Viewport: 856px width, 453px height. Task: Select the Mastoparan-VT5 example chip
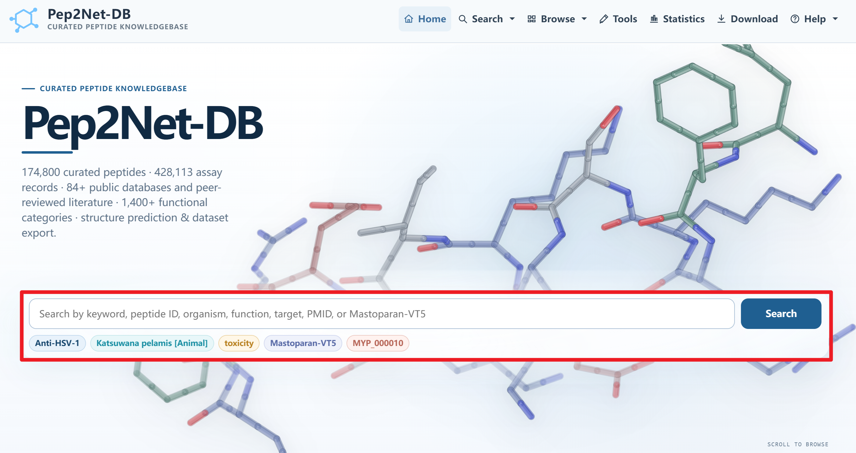pyautogui.click(x=303, y=343)
